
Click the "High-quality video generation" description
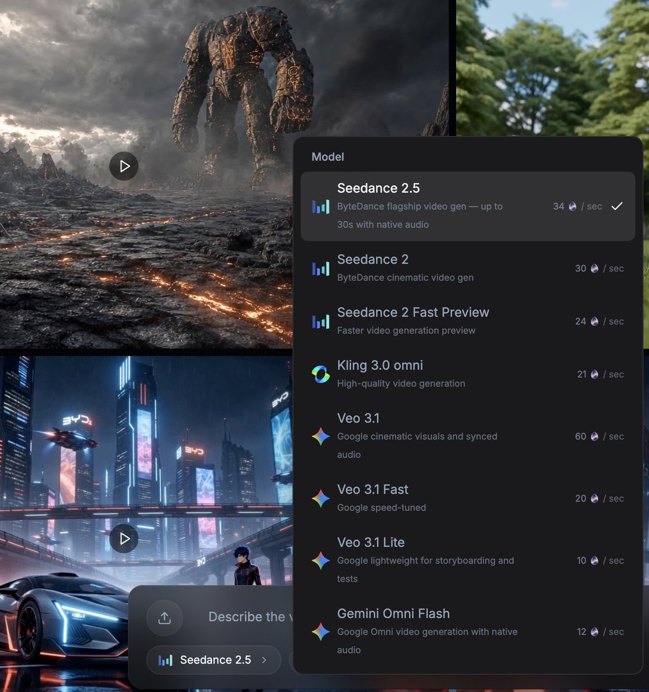point(401,383)
